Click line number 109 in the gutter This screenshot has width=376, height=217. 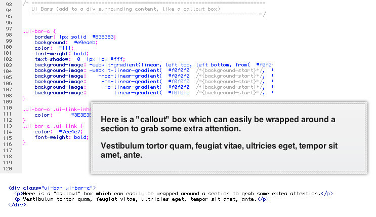coord(8,101)
